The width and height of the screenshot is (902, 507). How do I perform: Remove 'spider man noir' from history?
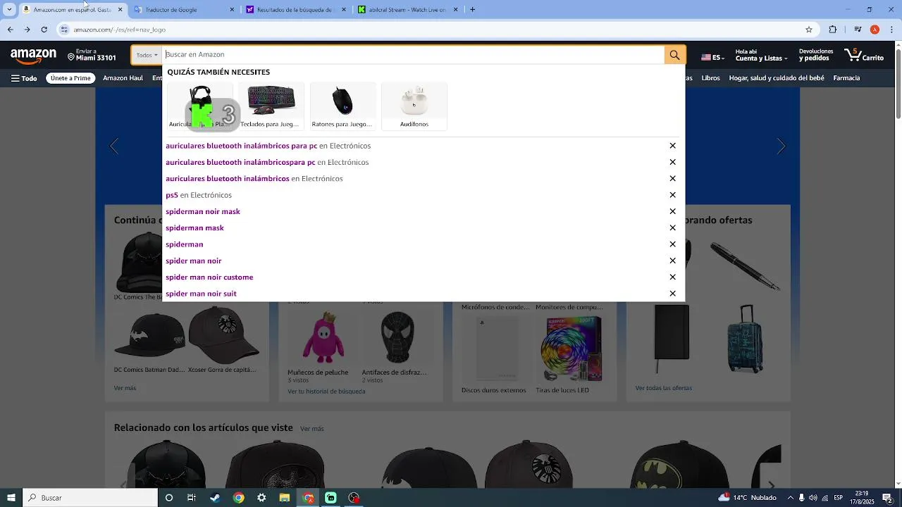click(672, 261)
